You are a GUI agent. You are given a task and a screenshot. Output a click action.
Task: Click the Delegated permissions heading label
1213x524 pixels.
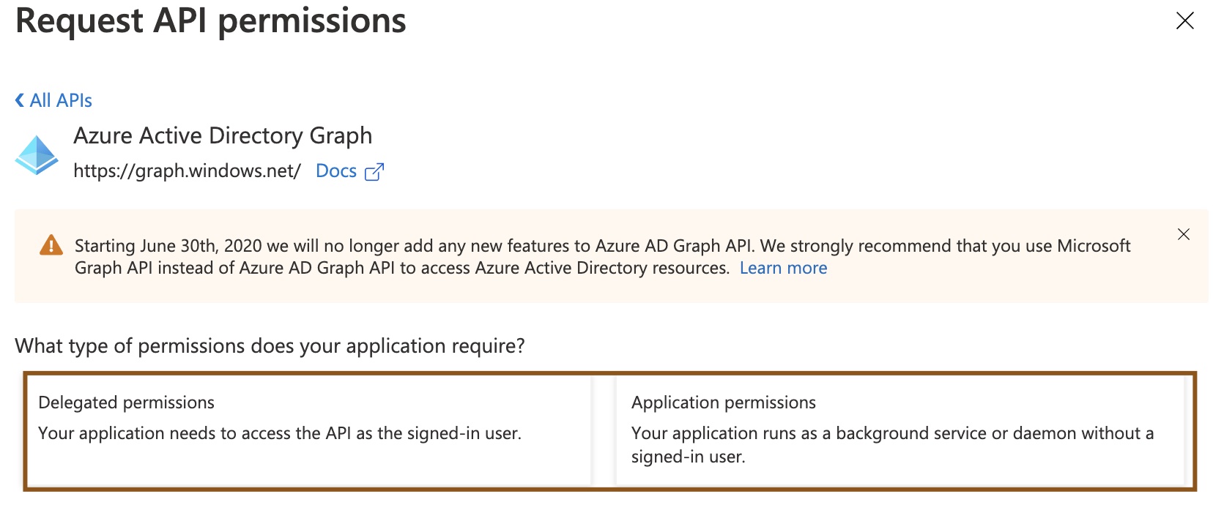click(x=127, y=402)
